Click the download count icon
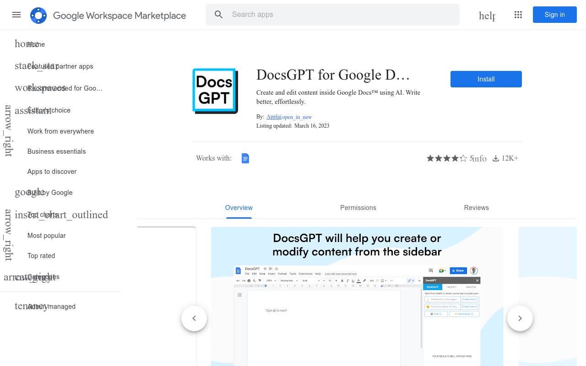Screen dimensions: 586x366 pos(496,158)
